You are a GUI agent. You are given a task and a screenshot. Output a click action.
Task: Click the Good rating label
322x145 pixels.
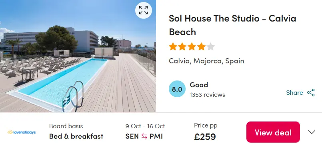(x=199, y=85)
